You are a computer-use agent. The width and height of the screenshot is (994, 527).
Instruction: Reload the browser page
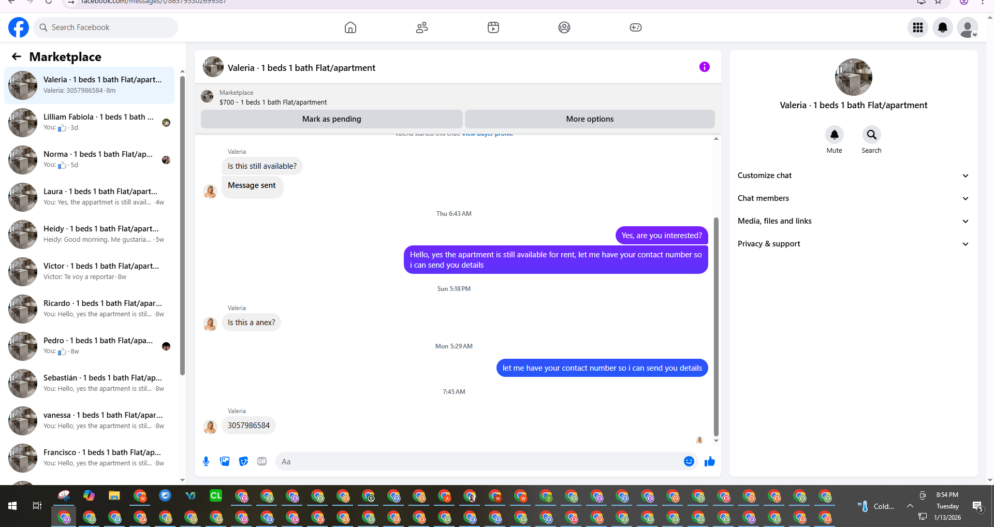click(x=48, y=2)
